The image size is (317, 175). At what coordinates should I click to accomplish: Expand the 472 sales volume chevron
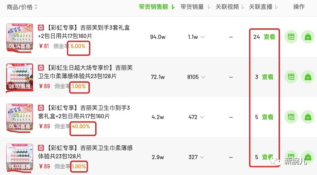pyautogui.click(x=202, y=117)
